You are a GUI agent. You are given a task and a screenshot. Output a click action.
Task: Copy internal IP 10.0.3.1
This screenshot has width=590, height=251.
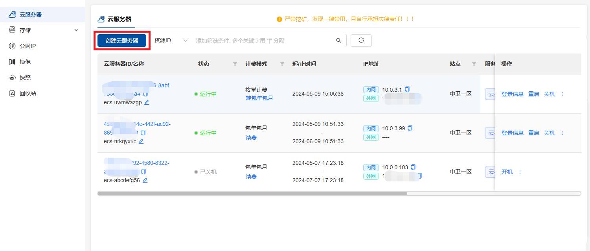point(407,89)
